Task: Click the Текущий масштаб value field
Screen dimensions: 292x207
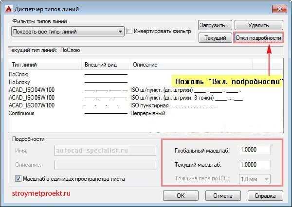Action: 255,165
